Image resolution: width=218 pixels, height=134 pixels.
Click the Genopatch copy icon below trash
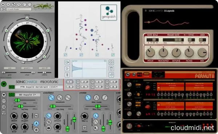point(111,75)
